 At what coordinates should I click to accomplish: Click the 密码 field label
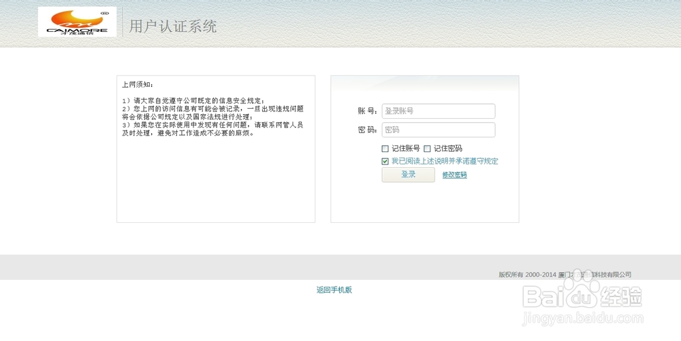367,130
